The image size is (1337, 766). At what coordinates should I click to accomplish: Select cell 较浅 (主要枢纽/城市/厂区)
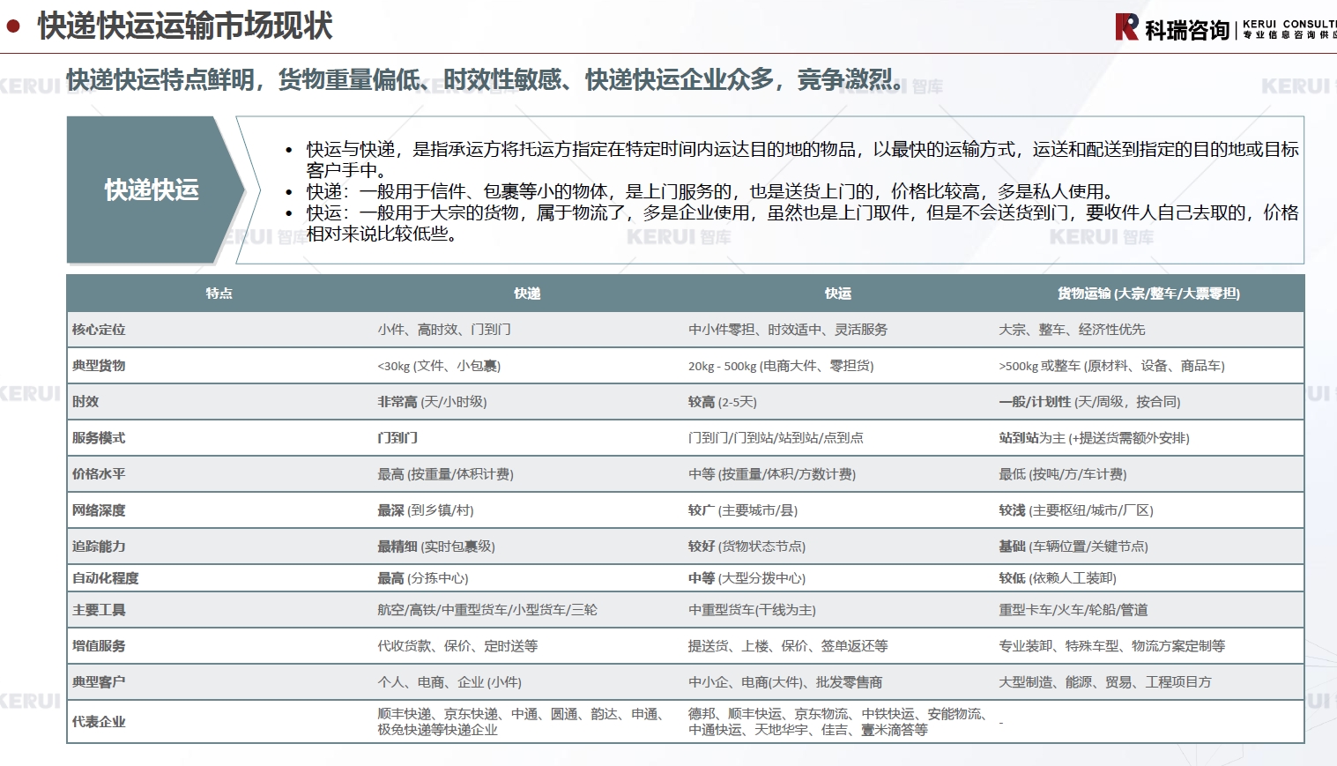pos(1076,510)
